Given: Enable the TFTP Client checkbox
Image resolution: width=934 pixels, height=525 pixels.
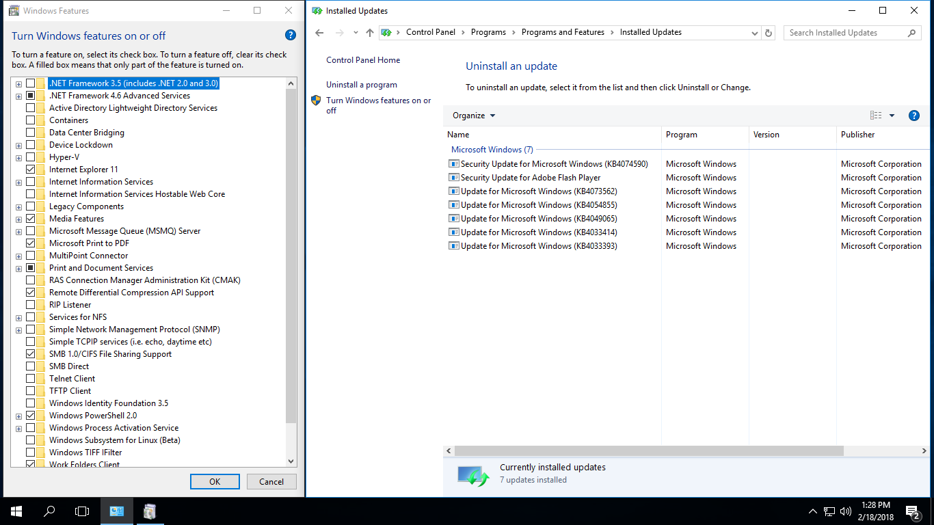Looking at the screenshot, I should pyautogui.click(x=30, y=391).
